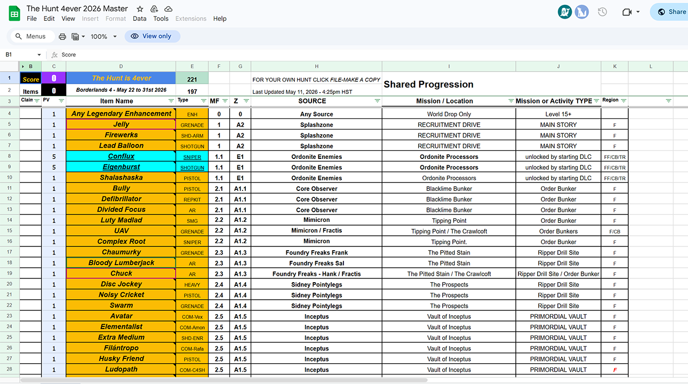Click the fx formula icon
688x384 pixels.
[54, 54]
